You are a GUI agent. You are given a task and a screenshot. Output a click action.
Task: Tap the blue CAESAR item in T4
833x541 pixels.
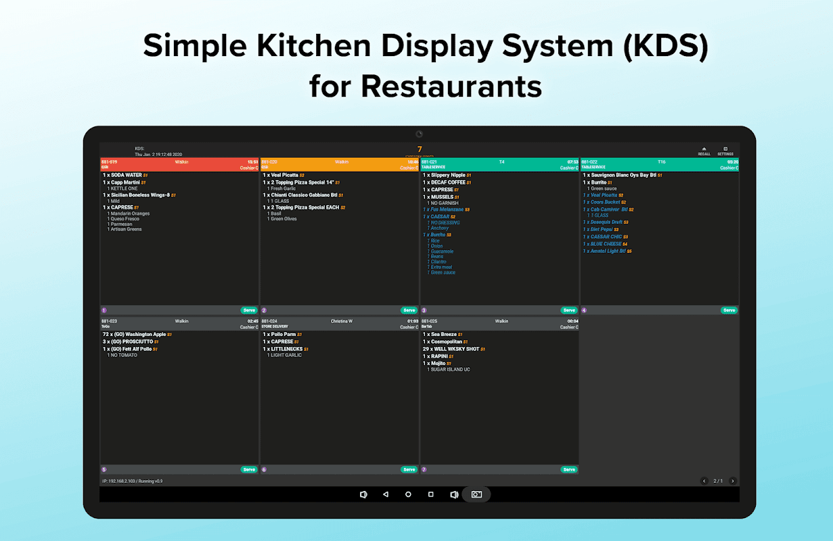pos(439,216)
